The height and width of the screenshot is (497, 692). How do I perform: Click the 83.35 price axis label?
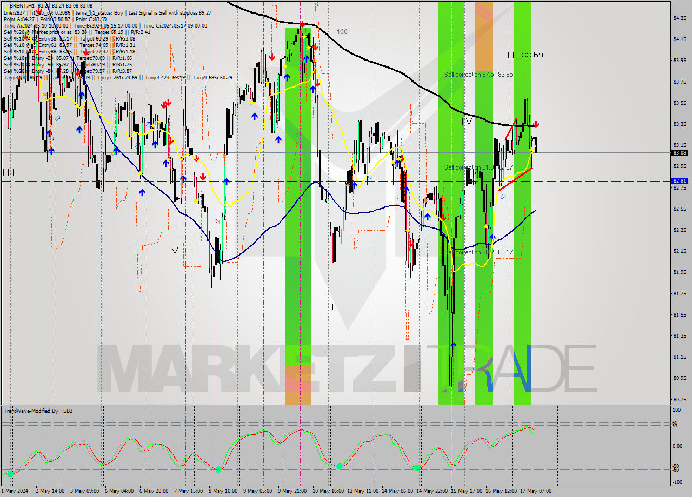coord(680,124)
